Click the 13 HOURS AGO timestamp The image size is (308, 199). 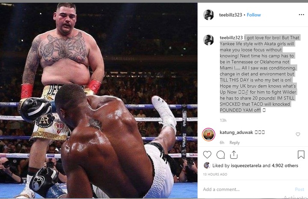(x=215, y=175)
